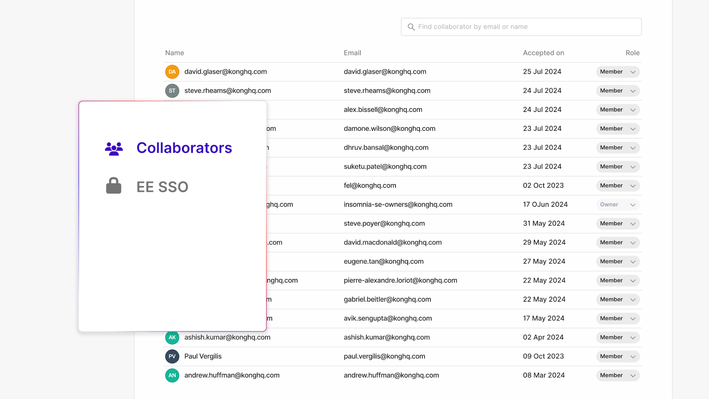Click the AK avatar for ashish.kumar

pyautogui.click(x=172, y=337)
